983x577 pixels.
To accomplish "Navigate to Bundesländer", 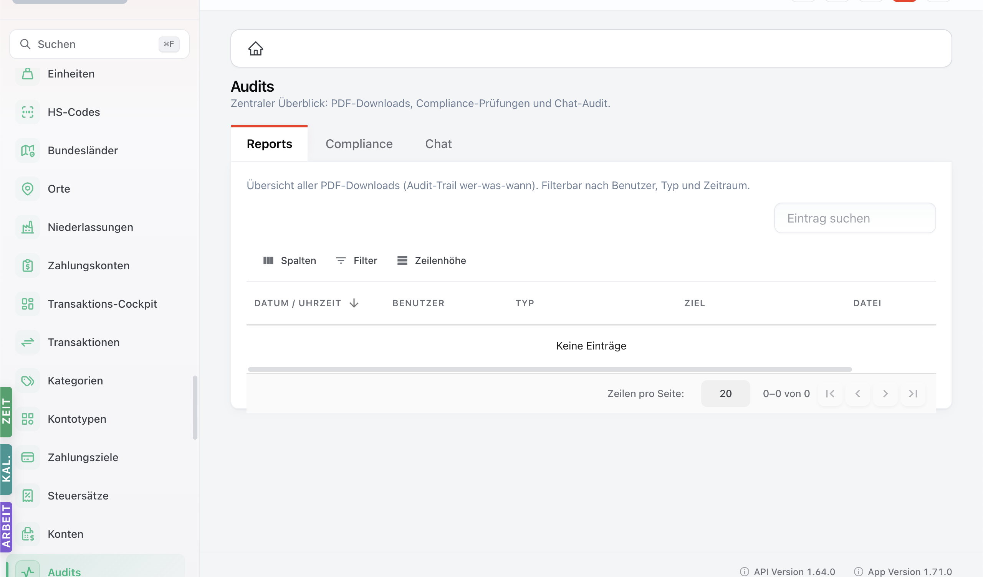I will (83, 150).
